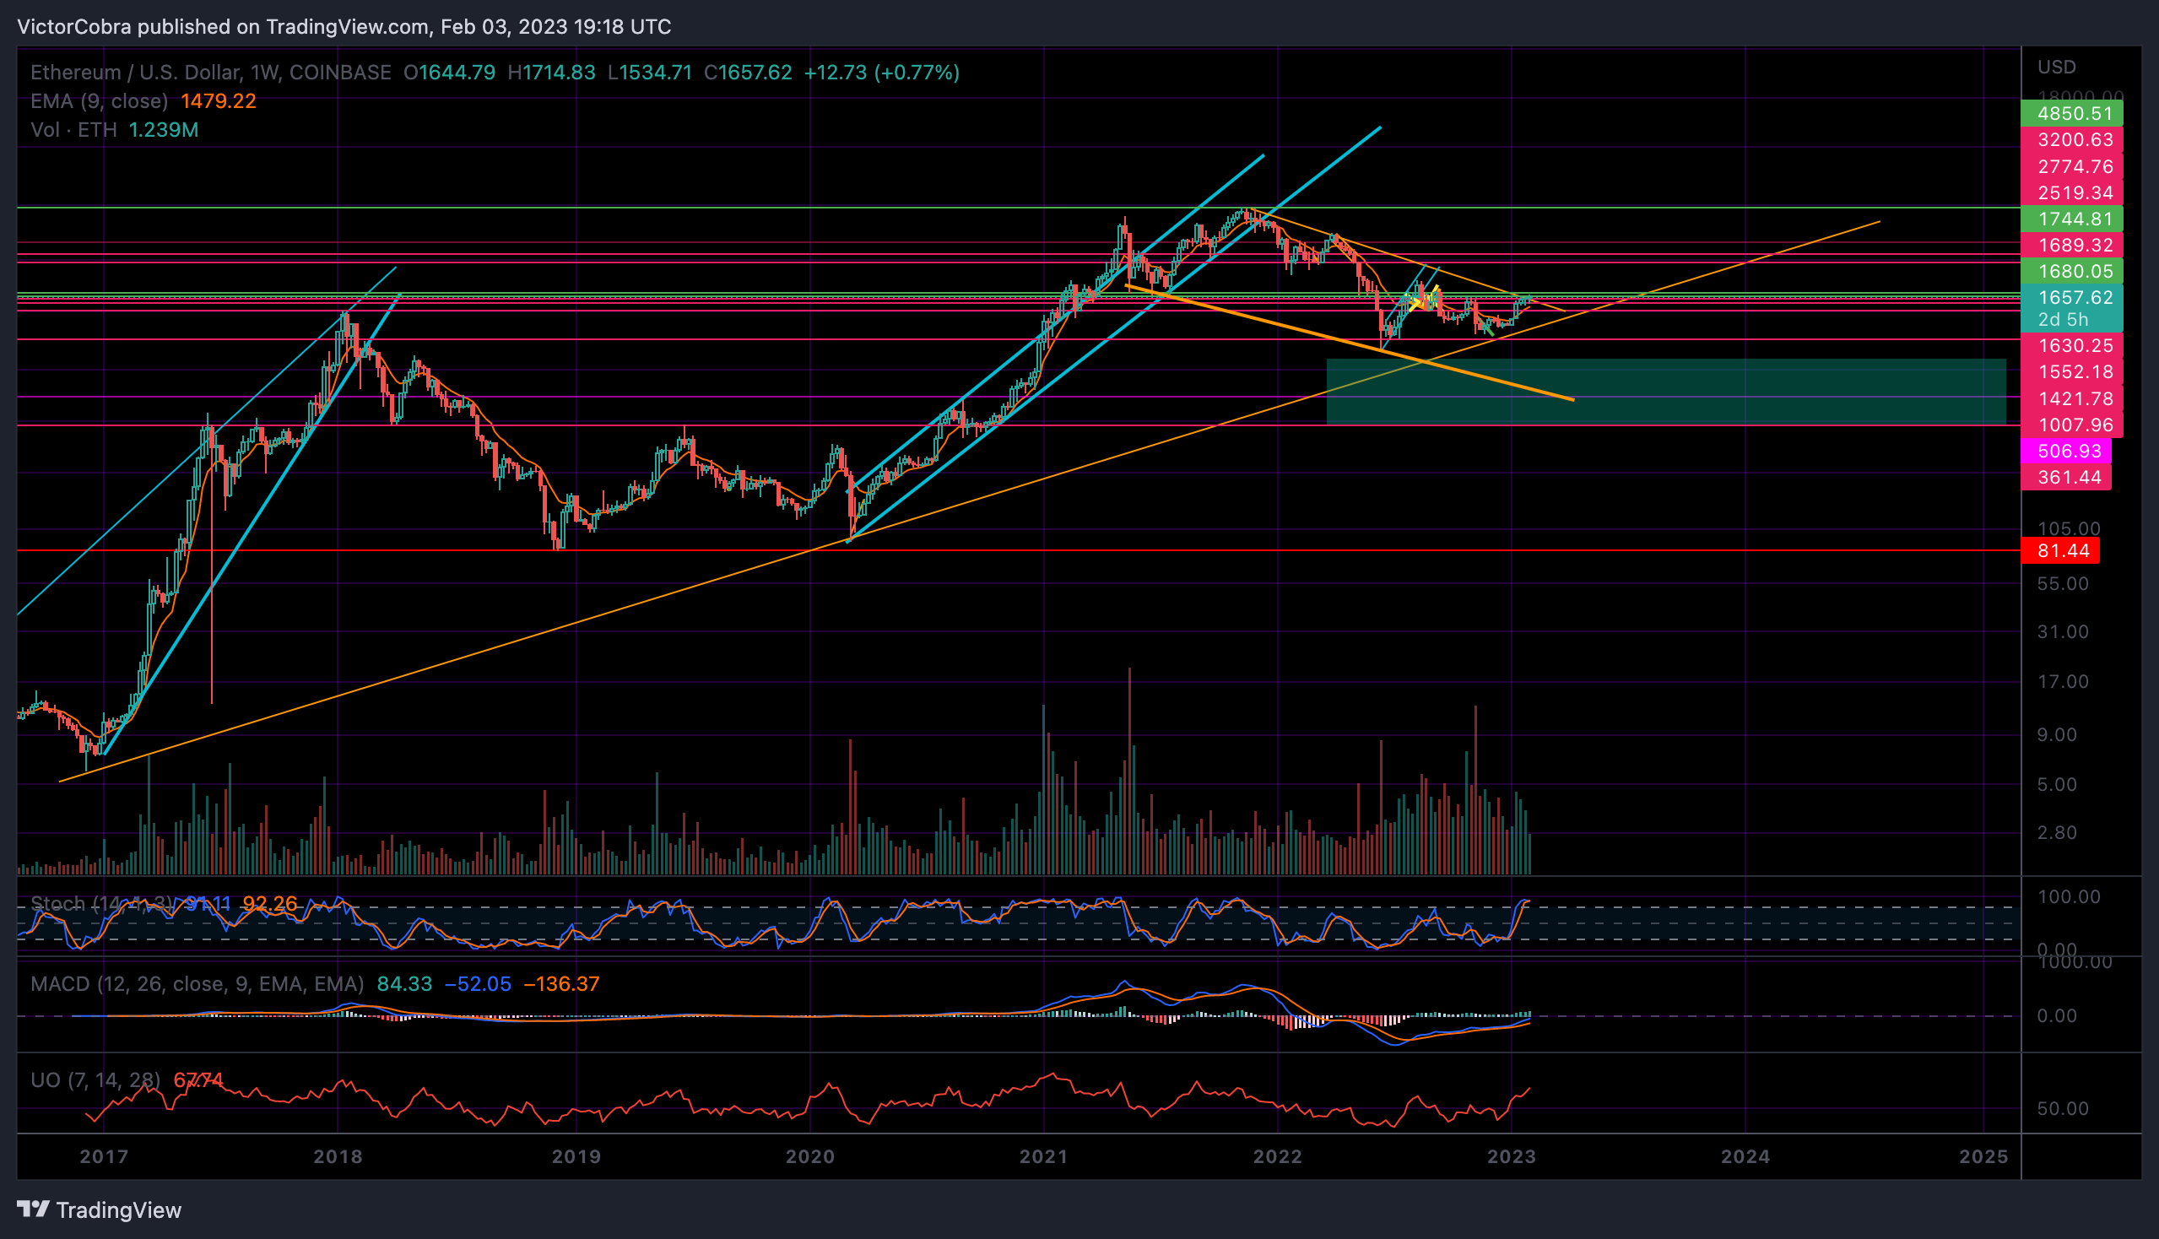Click the 2018 time axis label

coord(338,1156)
